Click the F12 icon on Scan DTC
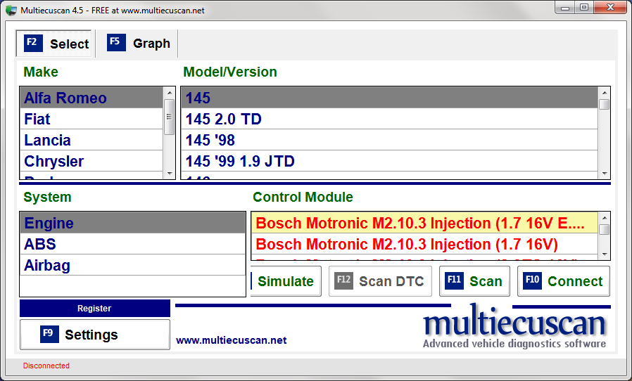 point(344,280)
